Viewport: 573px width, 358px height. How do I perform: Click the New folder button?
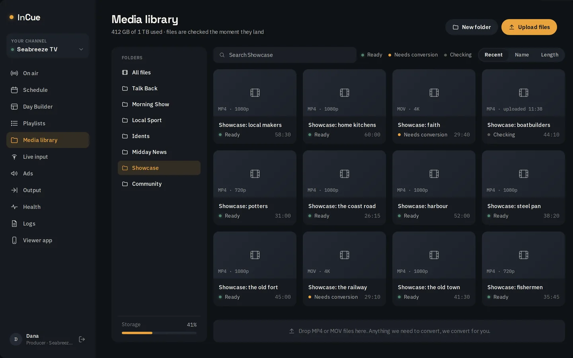point(472,27)
